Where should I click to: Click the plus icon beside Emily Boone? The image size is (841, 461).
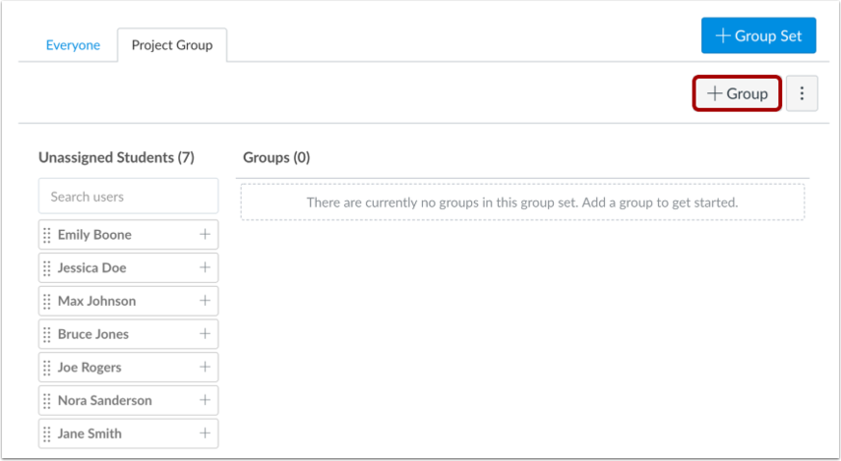(x=205, y=235)
